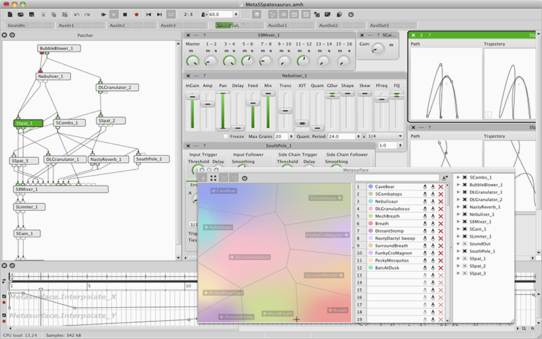The image size is (542, 339).
Task: Toggle the X checkbox beside SSpat_1
Action: point(465,258)
